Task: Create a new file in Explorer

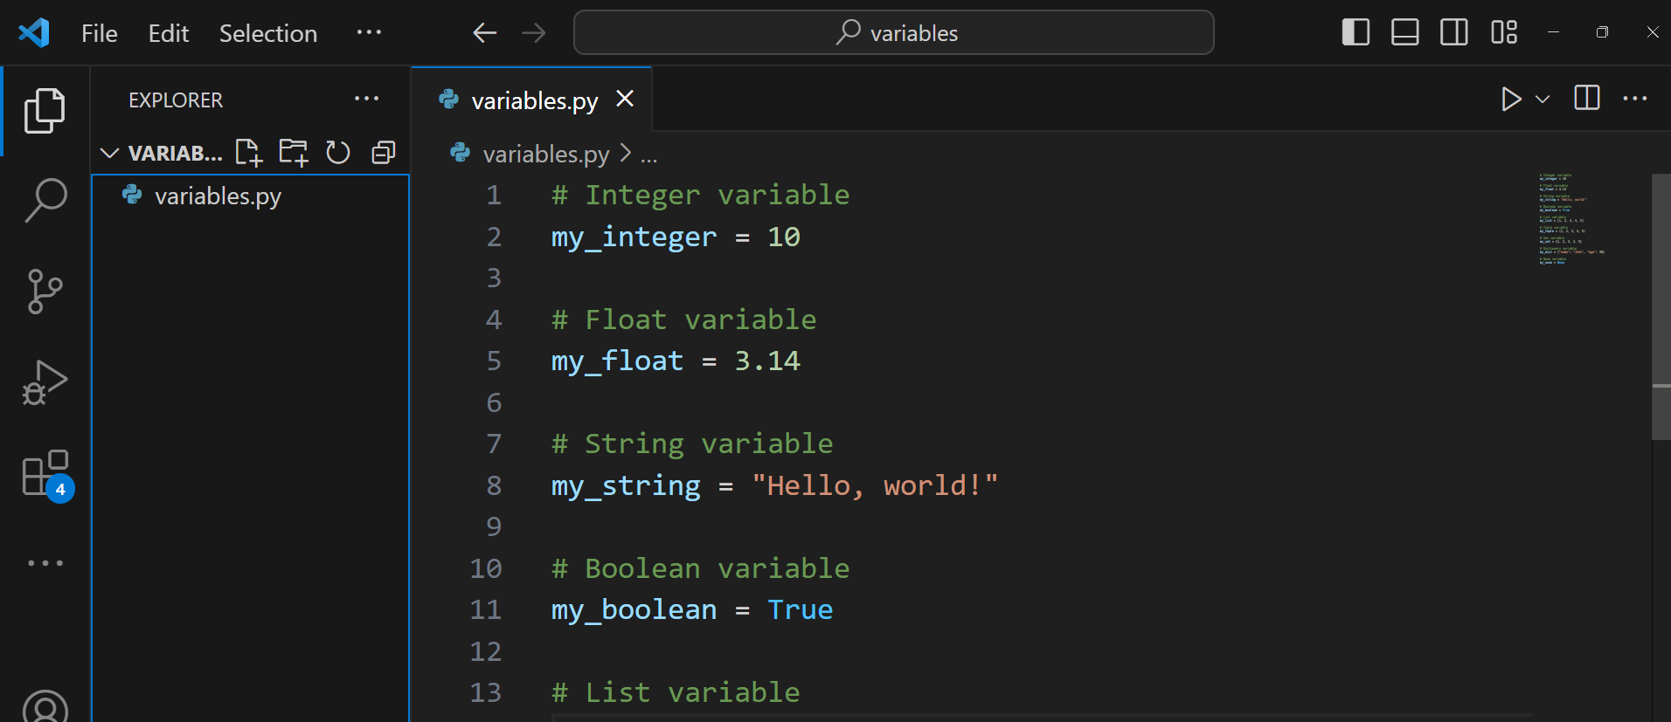Action: 248,153
